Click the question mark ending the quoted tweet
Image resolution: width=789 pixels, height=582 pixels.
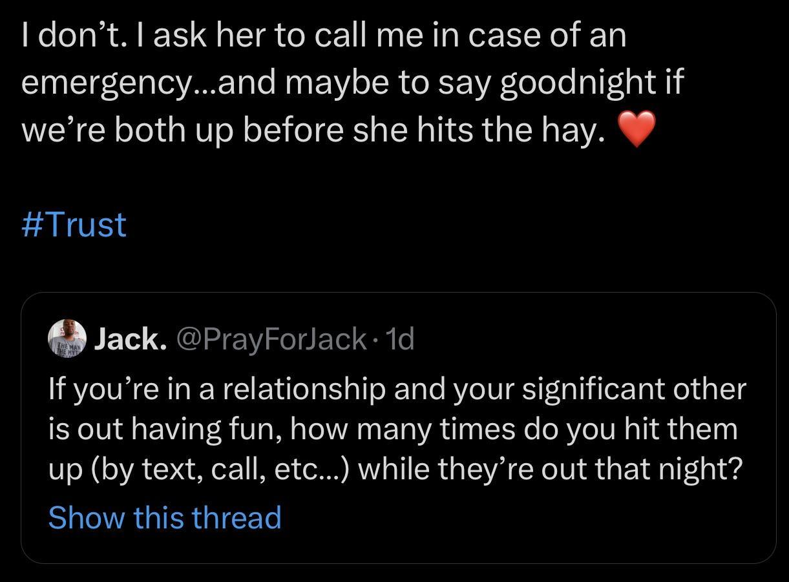coord(737,469)
